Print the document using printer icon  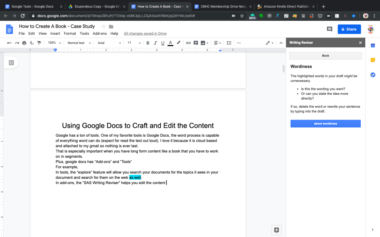24,43
